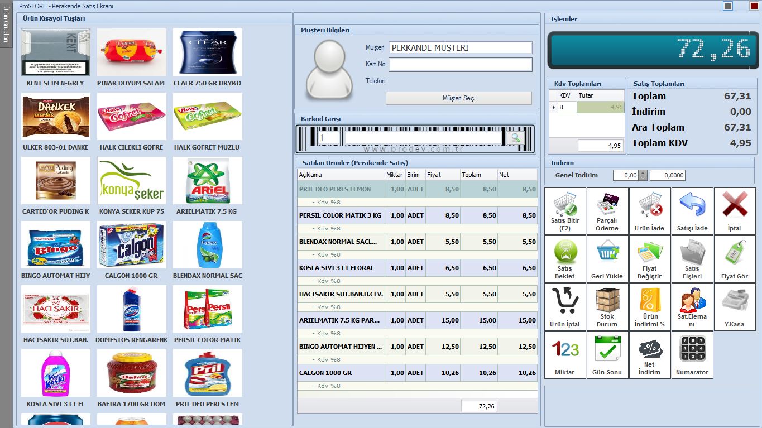Add ULKER DANKEK product shortcut

(55, 122)
